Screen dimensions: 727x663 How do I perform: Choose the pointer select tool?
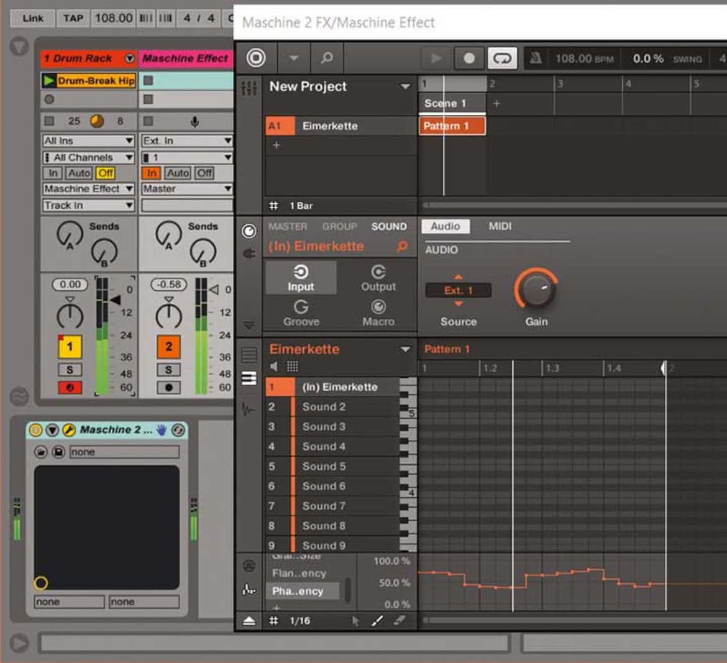pos(355,621)
